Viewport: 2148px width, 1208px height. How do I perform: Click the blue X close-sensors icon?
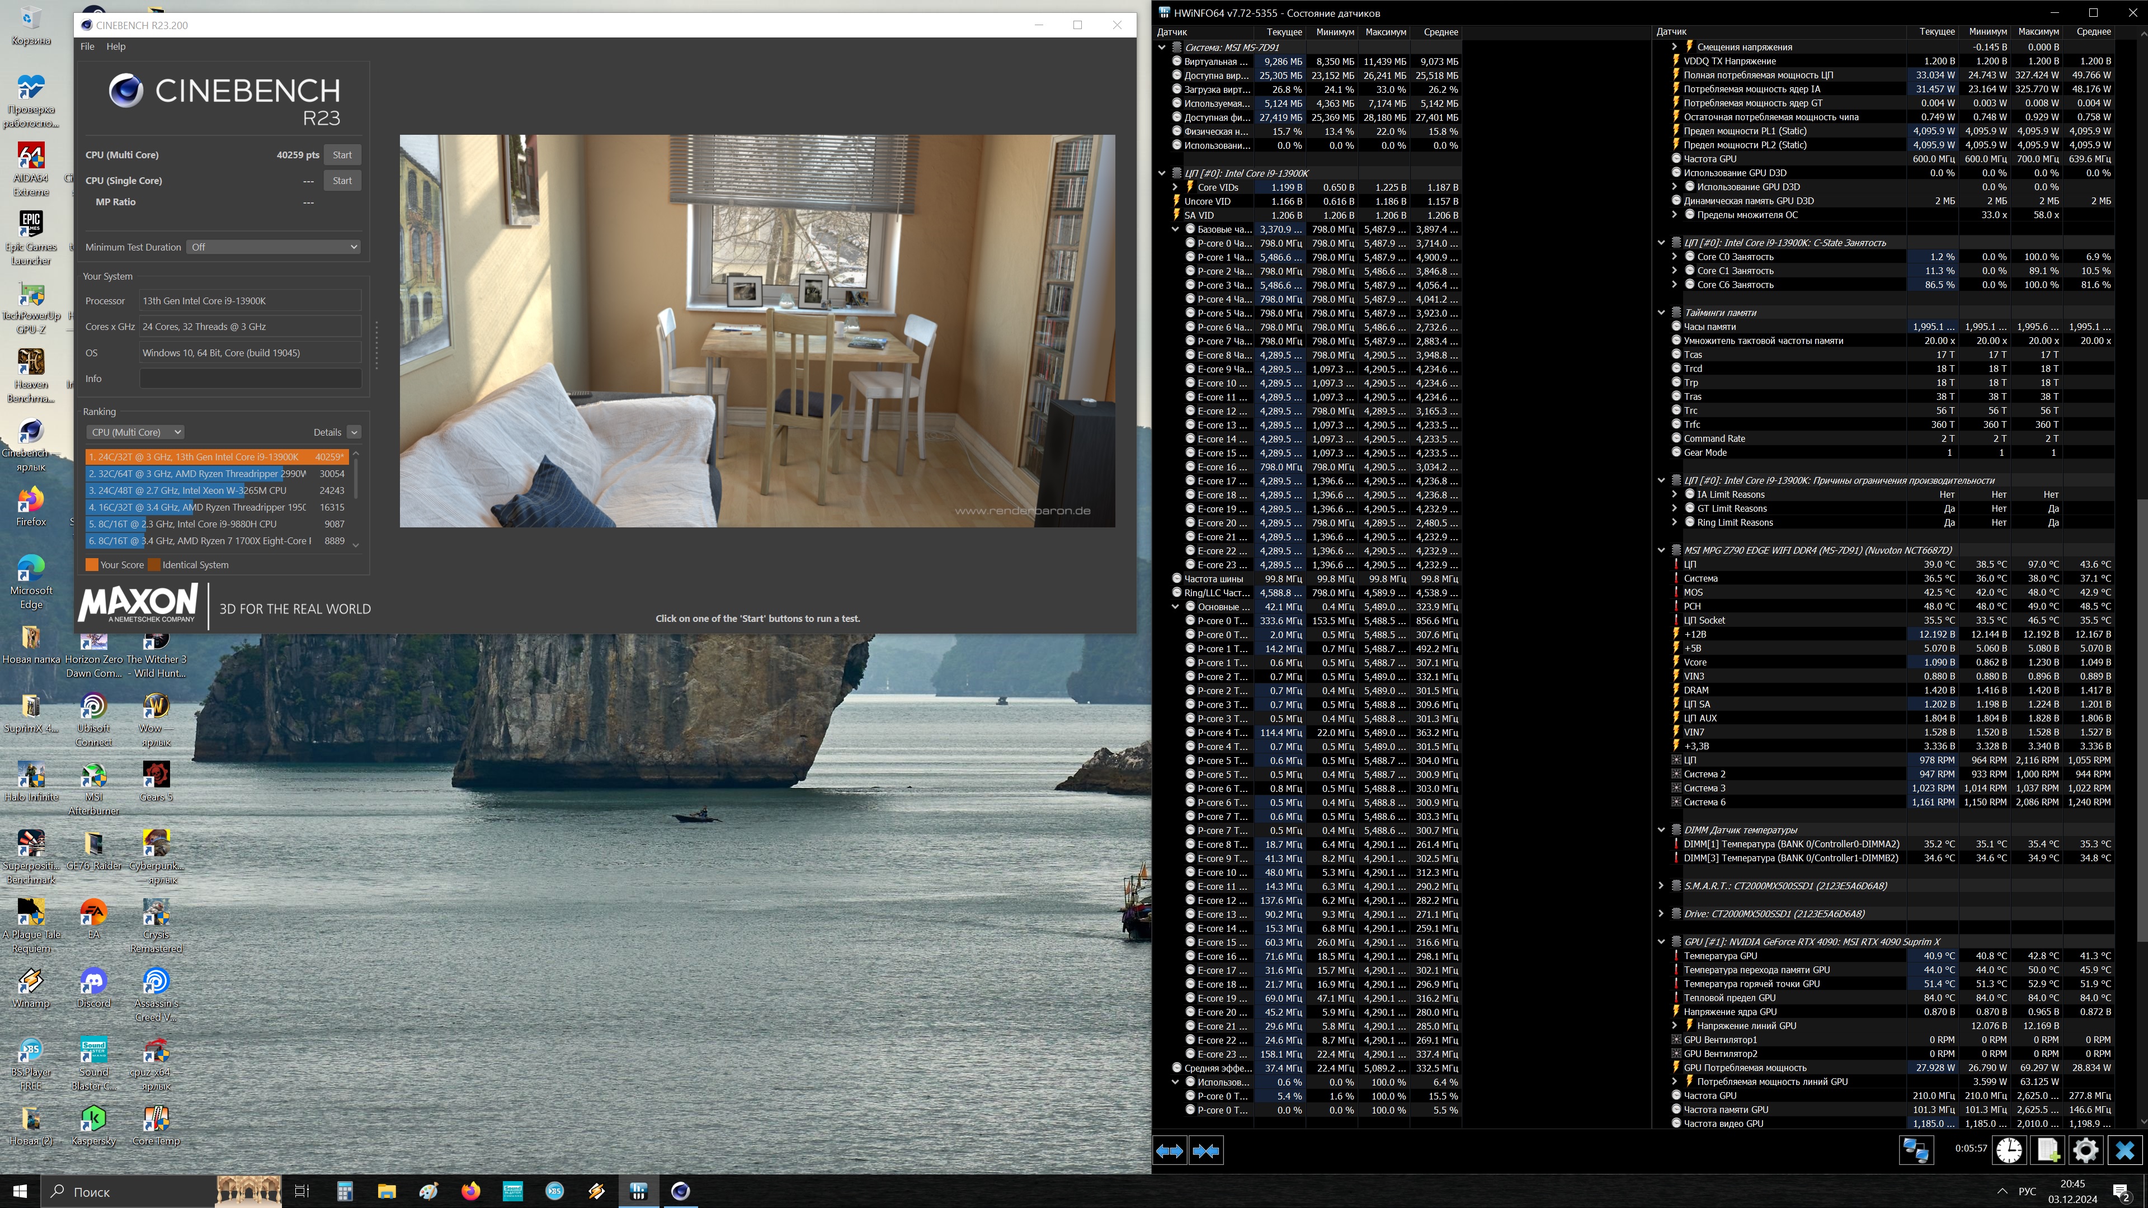2125,1150
